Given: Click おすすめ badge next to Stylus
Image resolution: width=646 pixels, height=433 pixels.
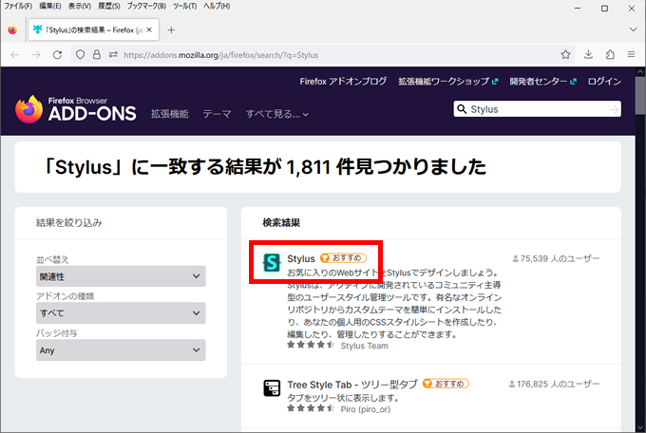Looking at the screenshot, I should (343, 258).
